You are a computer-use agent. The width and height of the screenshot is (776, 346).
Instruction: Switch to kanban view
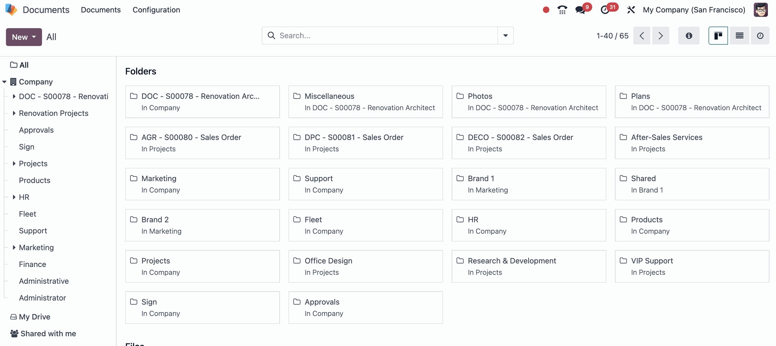coord(718,36)
